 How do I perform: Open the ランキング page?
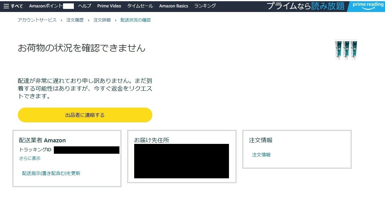pos(205,6)
